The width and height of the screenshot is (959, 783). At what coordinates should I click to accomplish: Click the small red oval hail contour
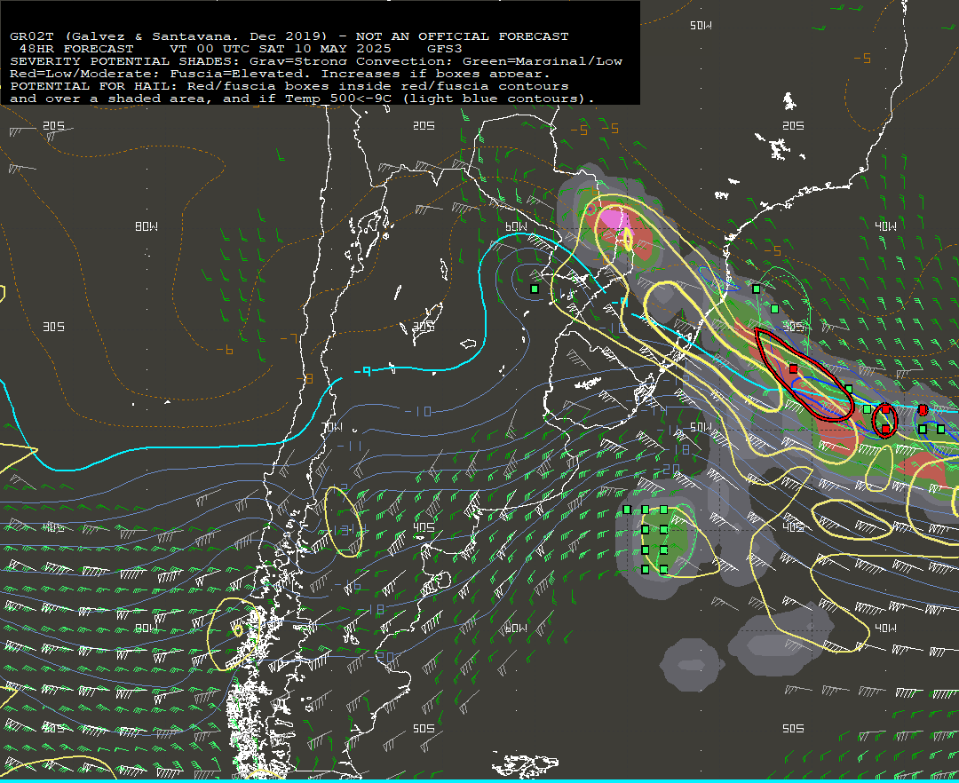pyautogui.click(x=884, y=421)
